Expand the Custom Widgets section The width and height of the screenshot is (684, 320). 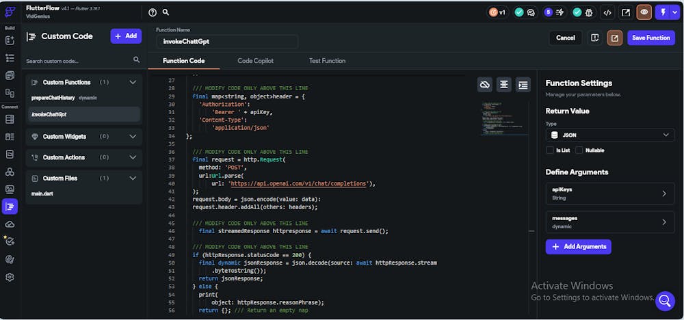point(133,137)
